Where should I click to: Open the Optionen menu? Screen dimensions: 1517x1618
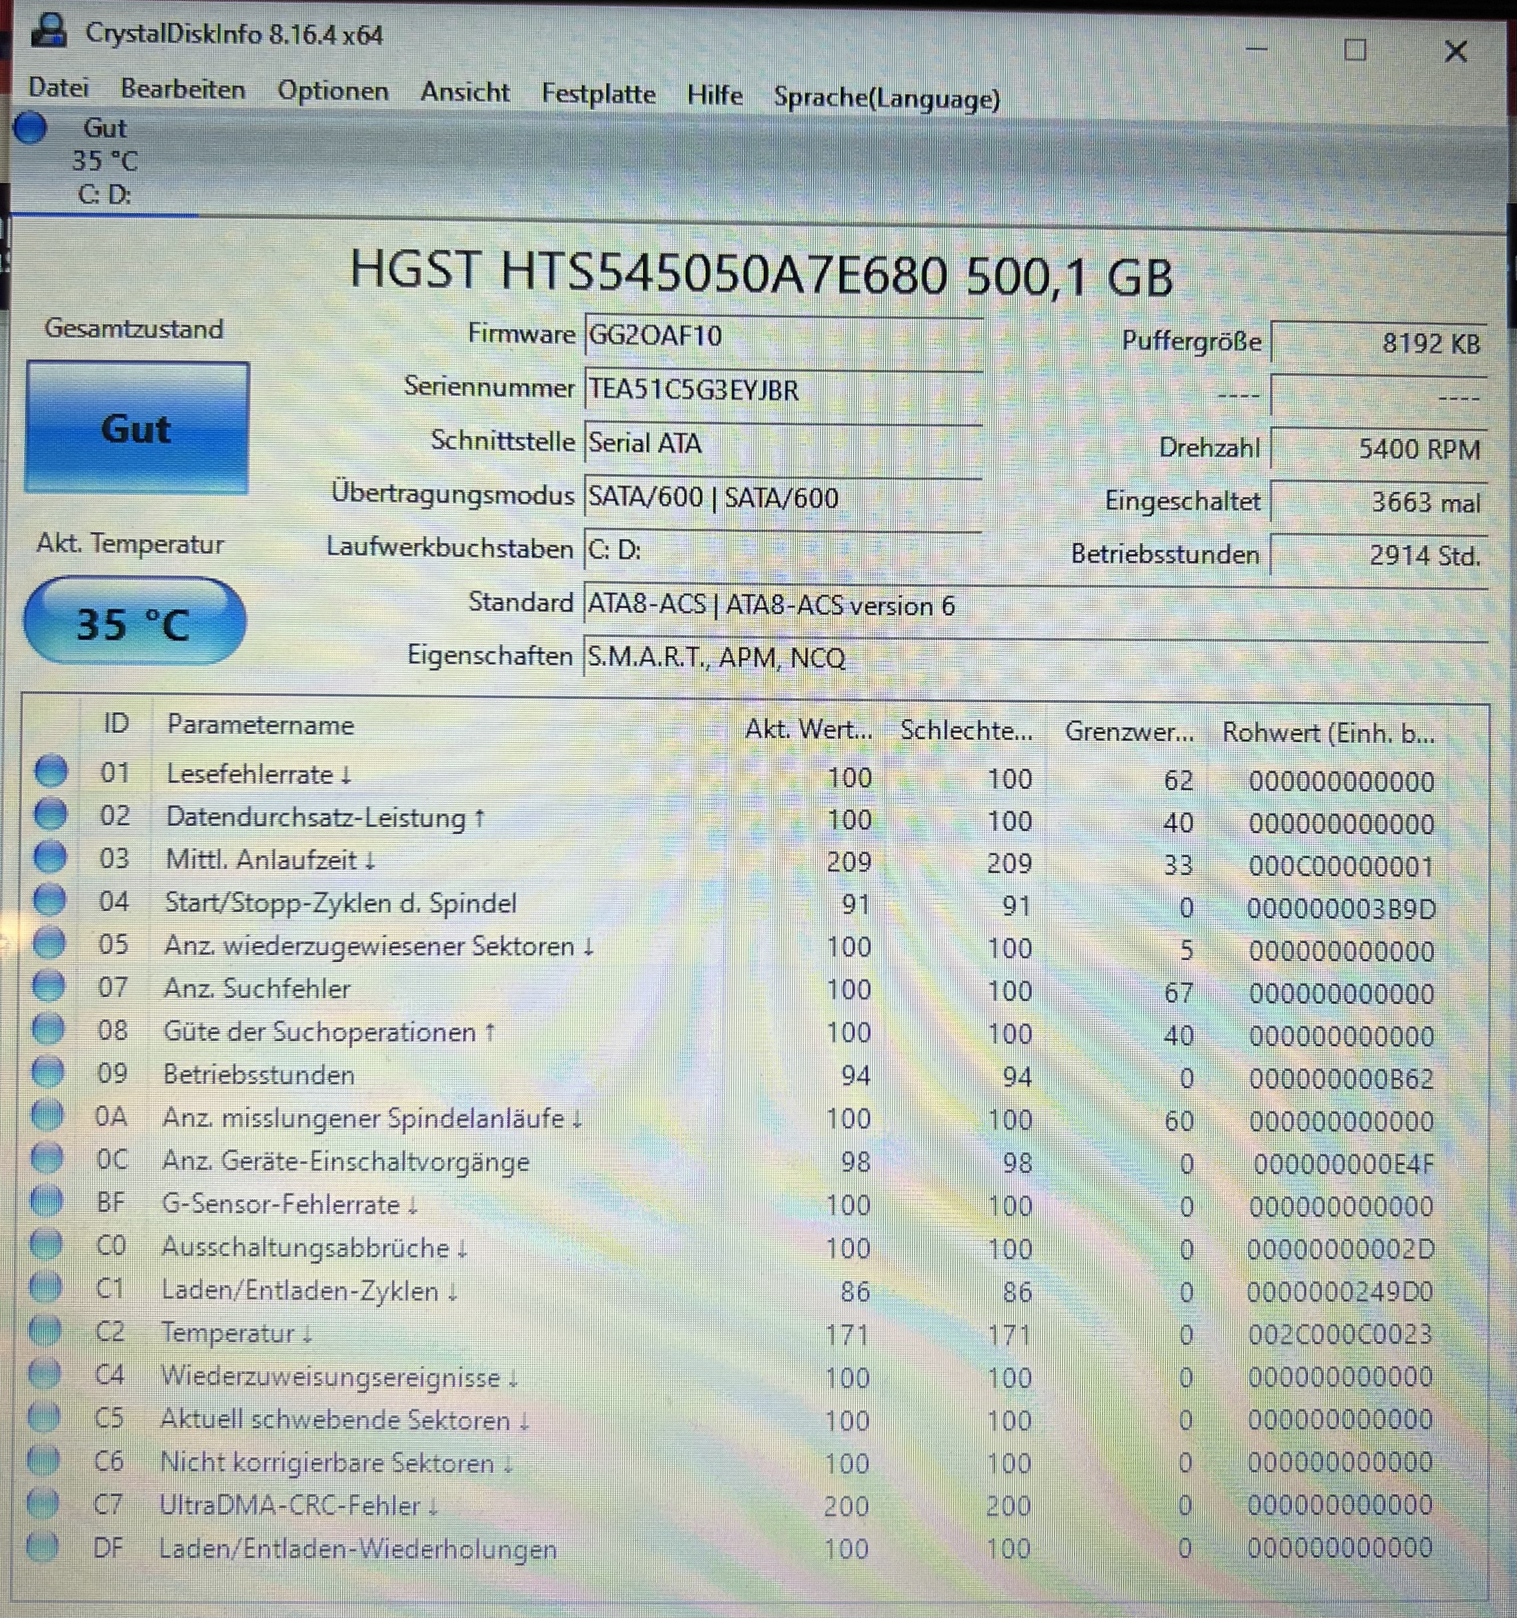point(333,90)
